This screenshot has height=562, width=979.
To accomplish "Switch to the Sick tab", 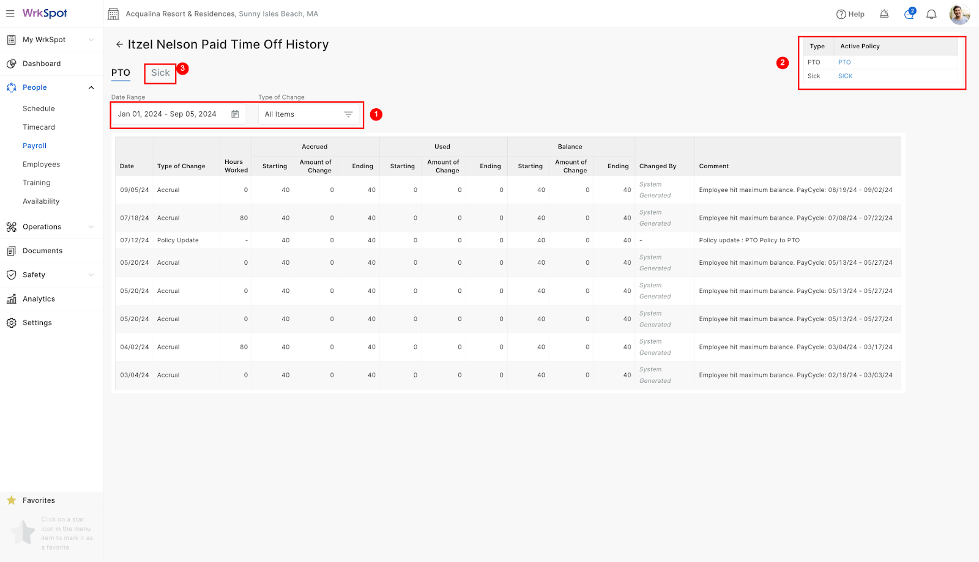I will [160, 73].
